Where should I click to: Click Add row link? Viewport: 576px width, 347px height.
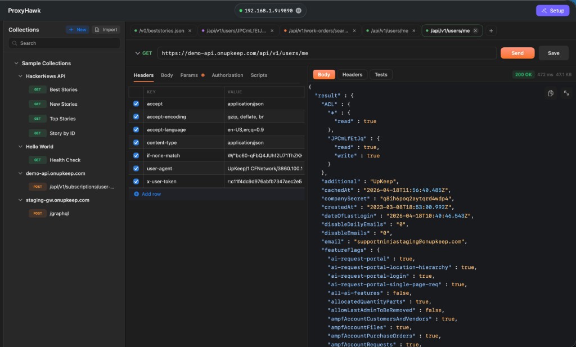(151, 194)
